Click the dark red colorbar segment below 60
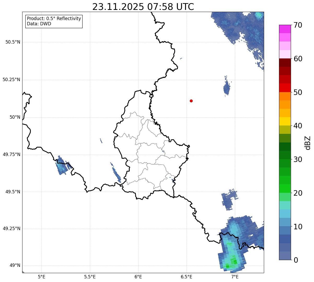The image size is (314, 282). pyautogui.click(x=285, y=63)
